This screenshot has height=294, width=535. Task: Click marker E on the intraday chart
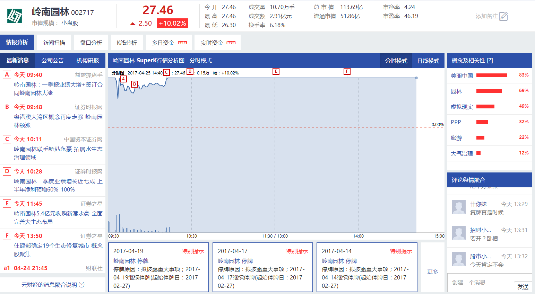pyautogui.click(x=276, y=71)
